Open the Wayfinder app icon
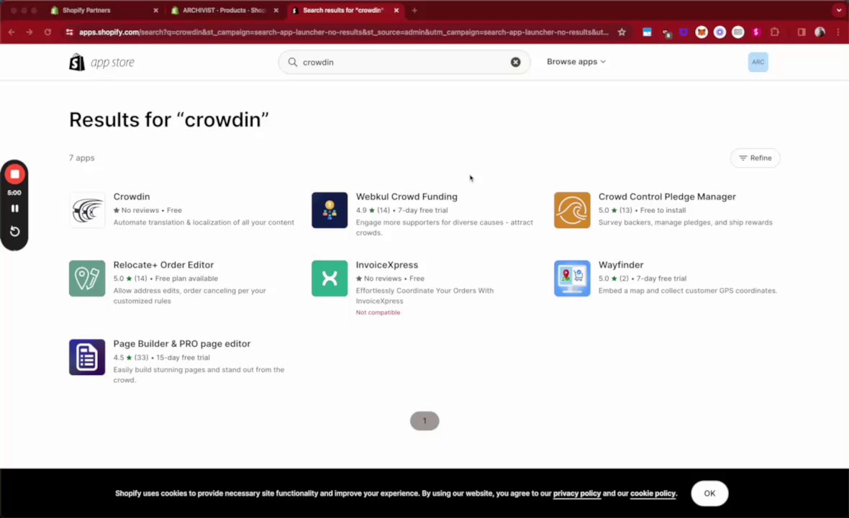This screenshot has width=849, height=518. click(x=572, y=278)
